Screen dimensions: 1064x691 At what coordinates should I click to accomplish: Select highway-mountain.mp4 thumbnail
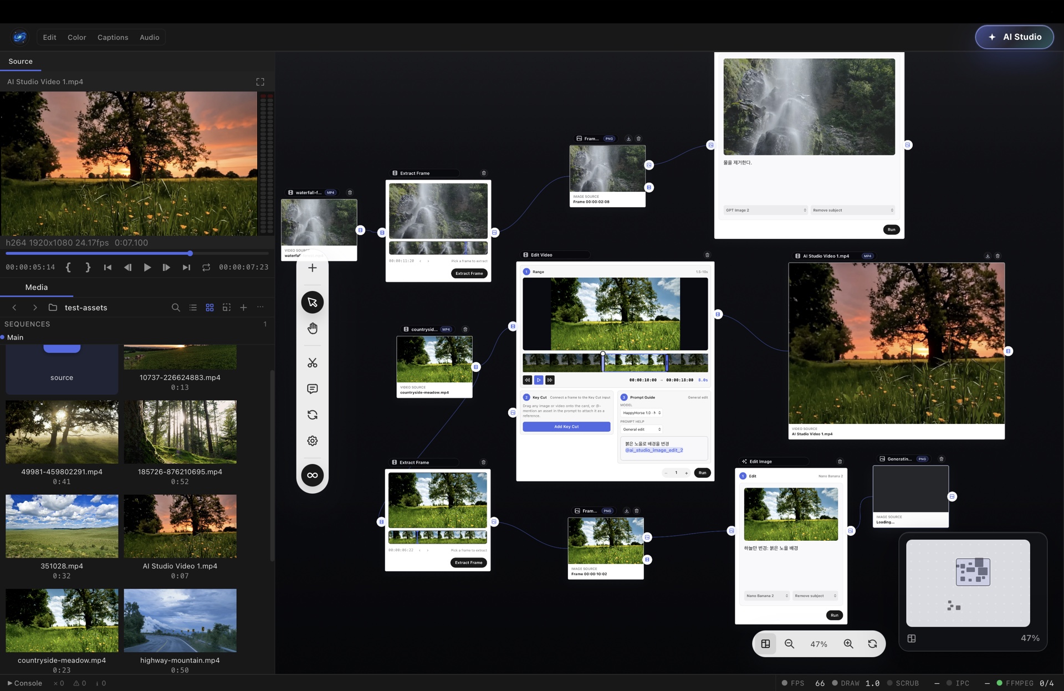(x=180, y=620)
